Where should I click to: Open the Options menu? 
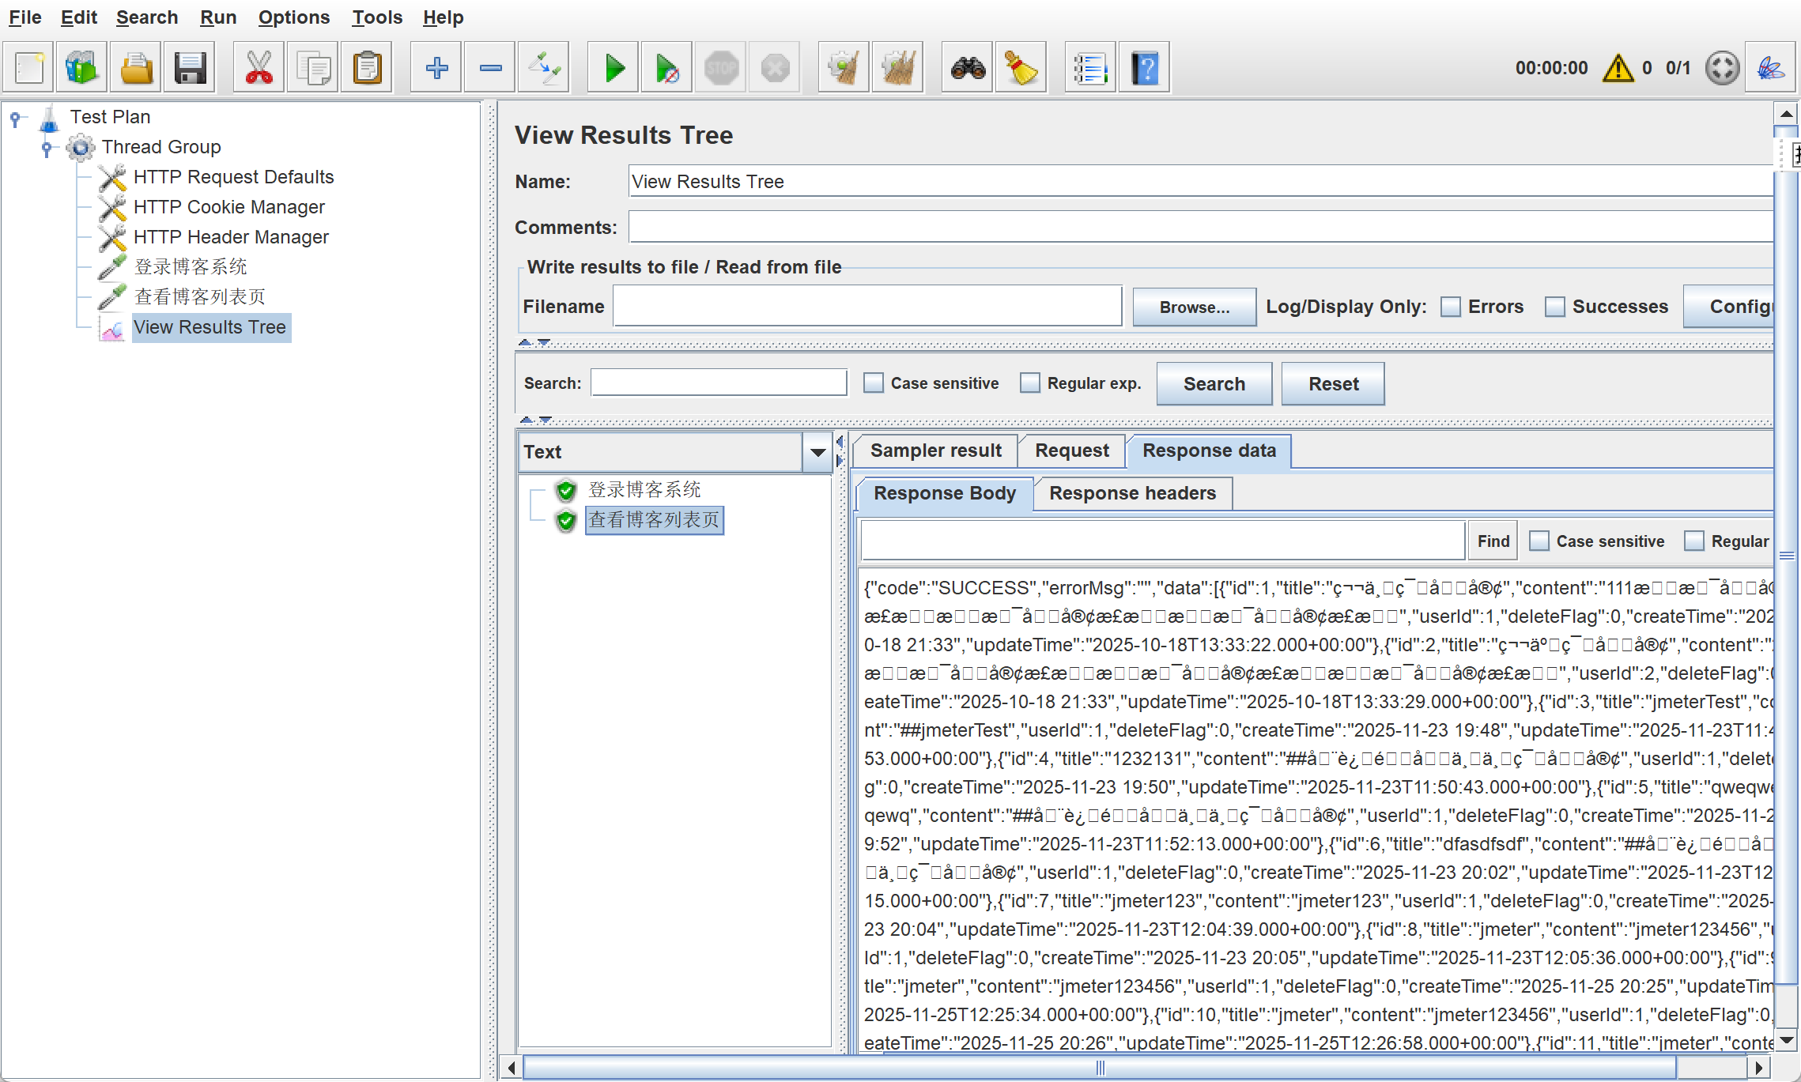[x=293, y=17]
